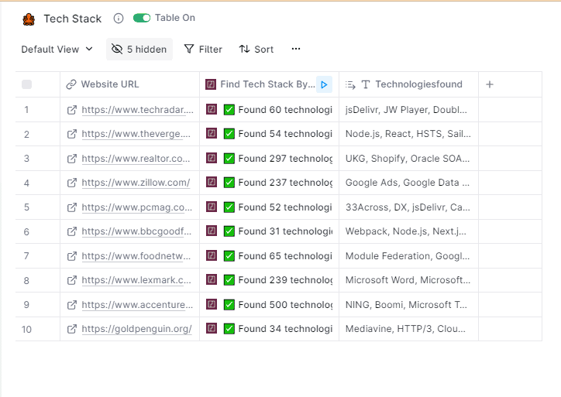The image size is (561, 397).
Task: Run the Find Tech Stack column play button
Action: coord(324,84)
